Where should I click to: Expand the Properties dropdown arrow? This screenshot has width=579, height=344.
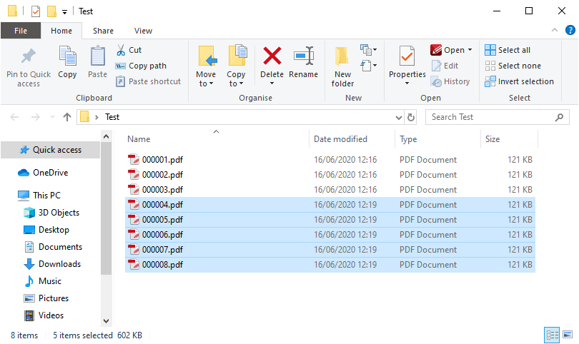tap(407, 84)
